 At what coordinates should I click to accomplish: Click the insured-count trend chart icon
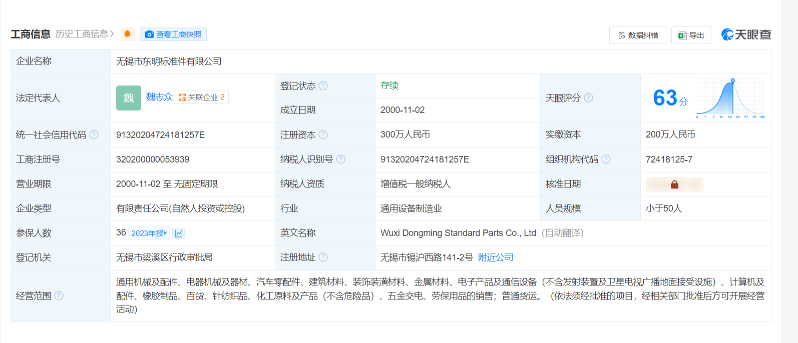(179, 233)
